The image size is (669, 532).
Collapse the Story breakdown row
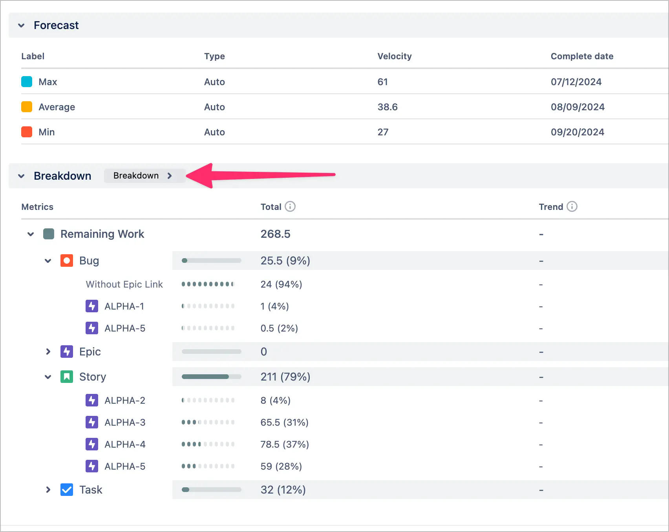pos(48,376)
